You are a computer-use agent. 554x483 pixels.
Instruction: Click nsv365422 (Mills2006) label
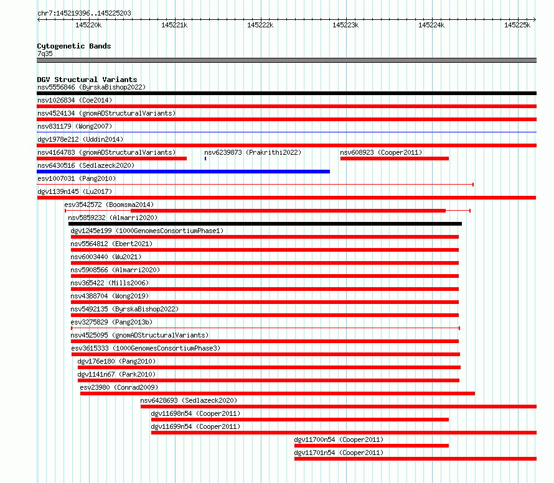coord(110,283)
